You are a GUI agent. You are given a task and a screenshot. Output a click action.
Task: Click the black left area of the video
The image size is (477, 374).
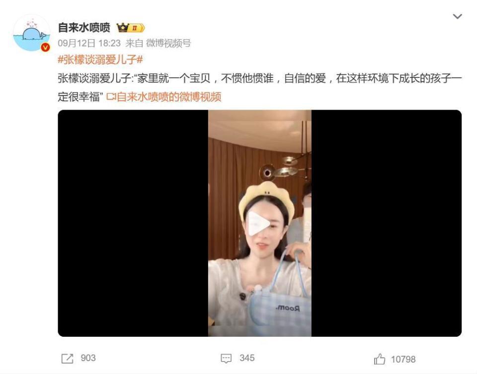pos(133,223)
